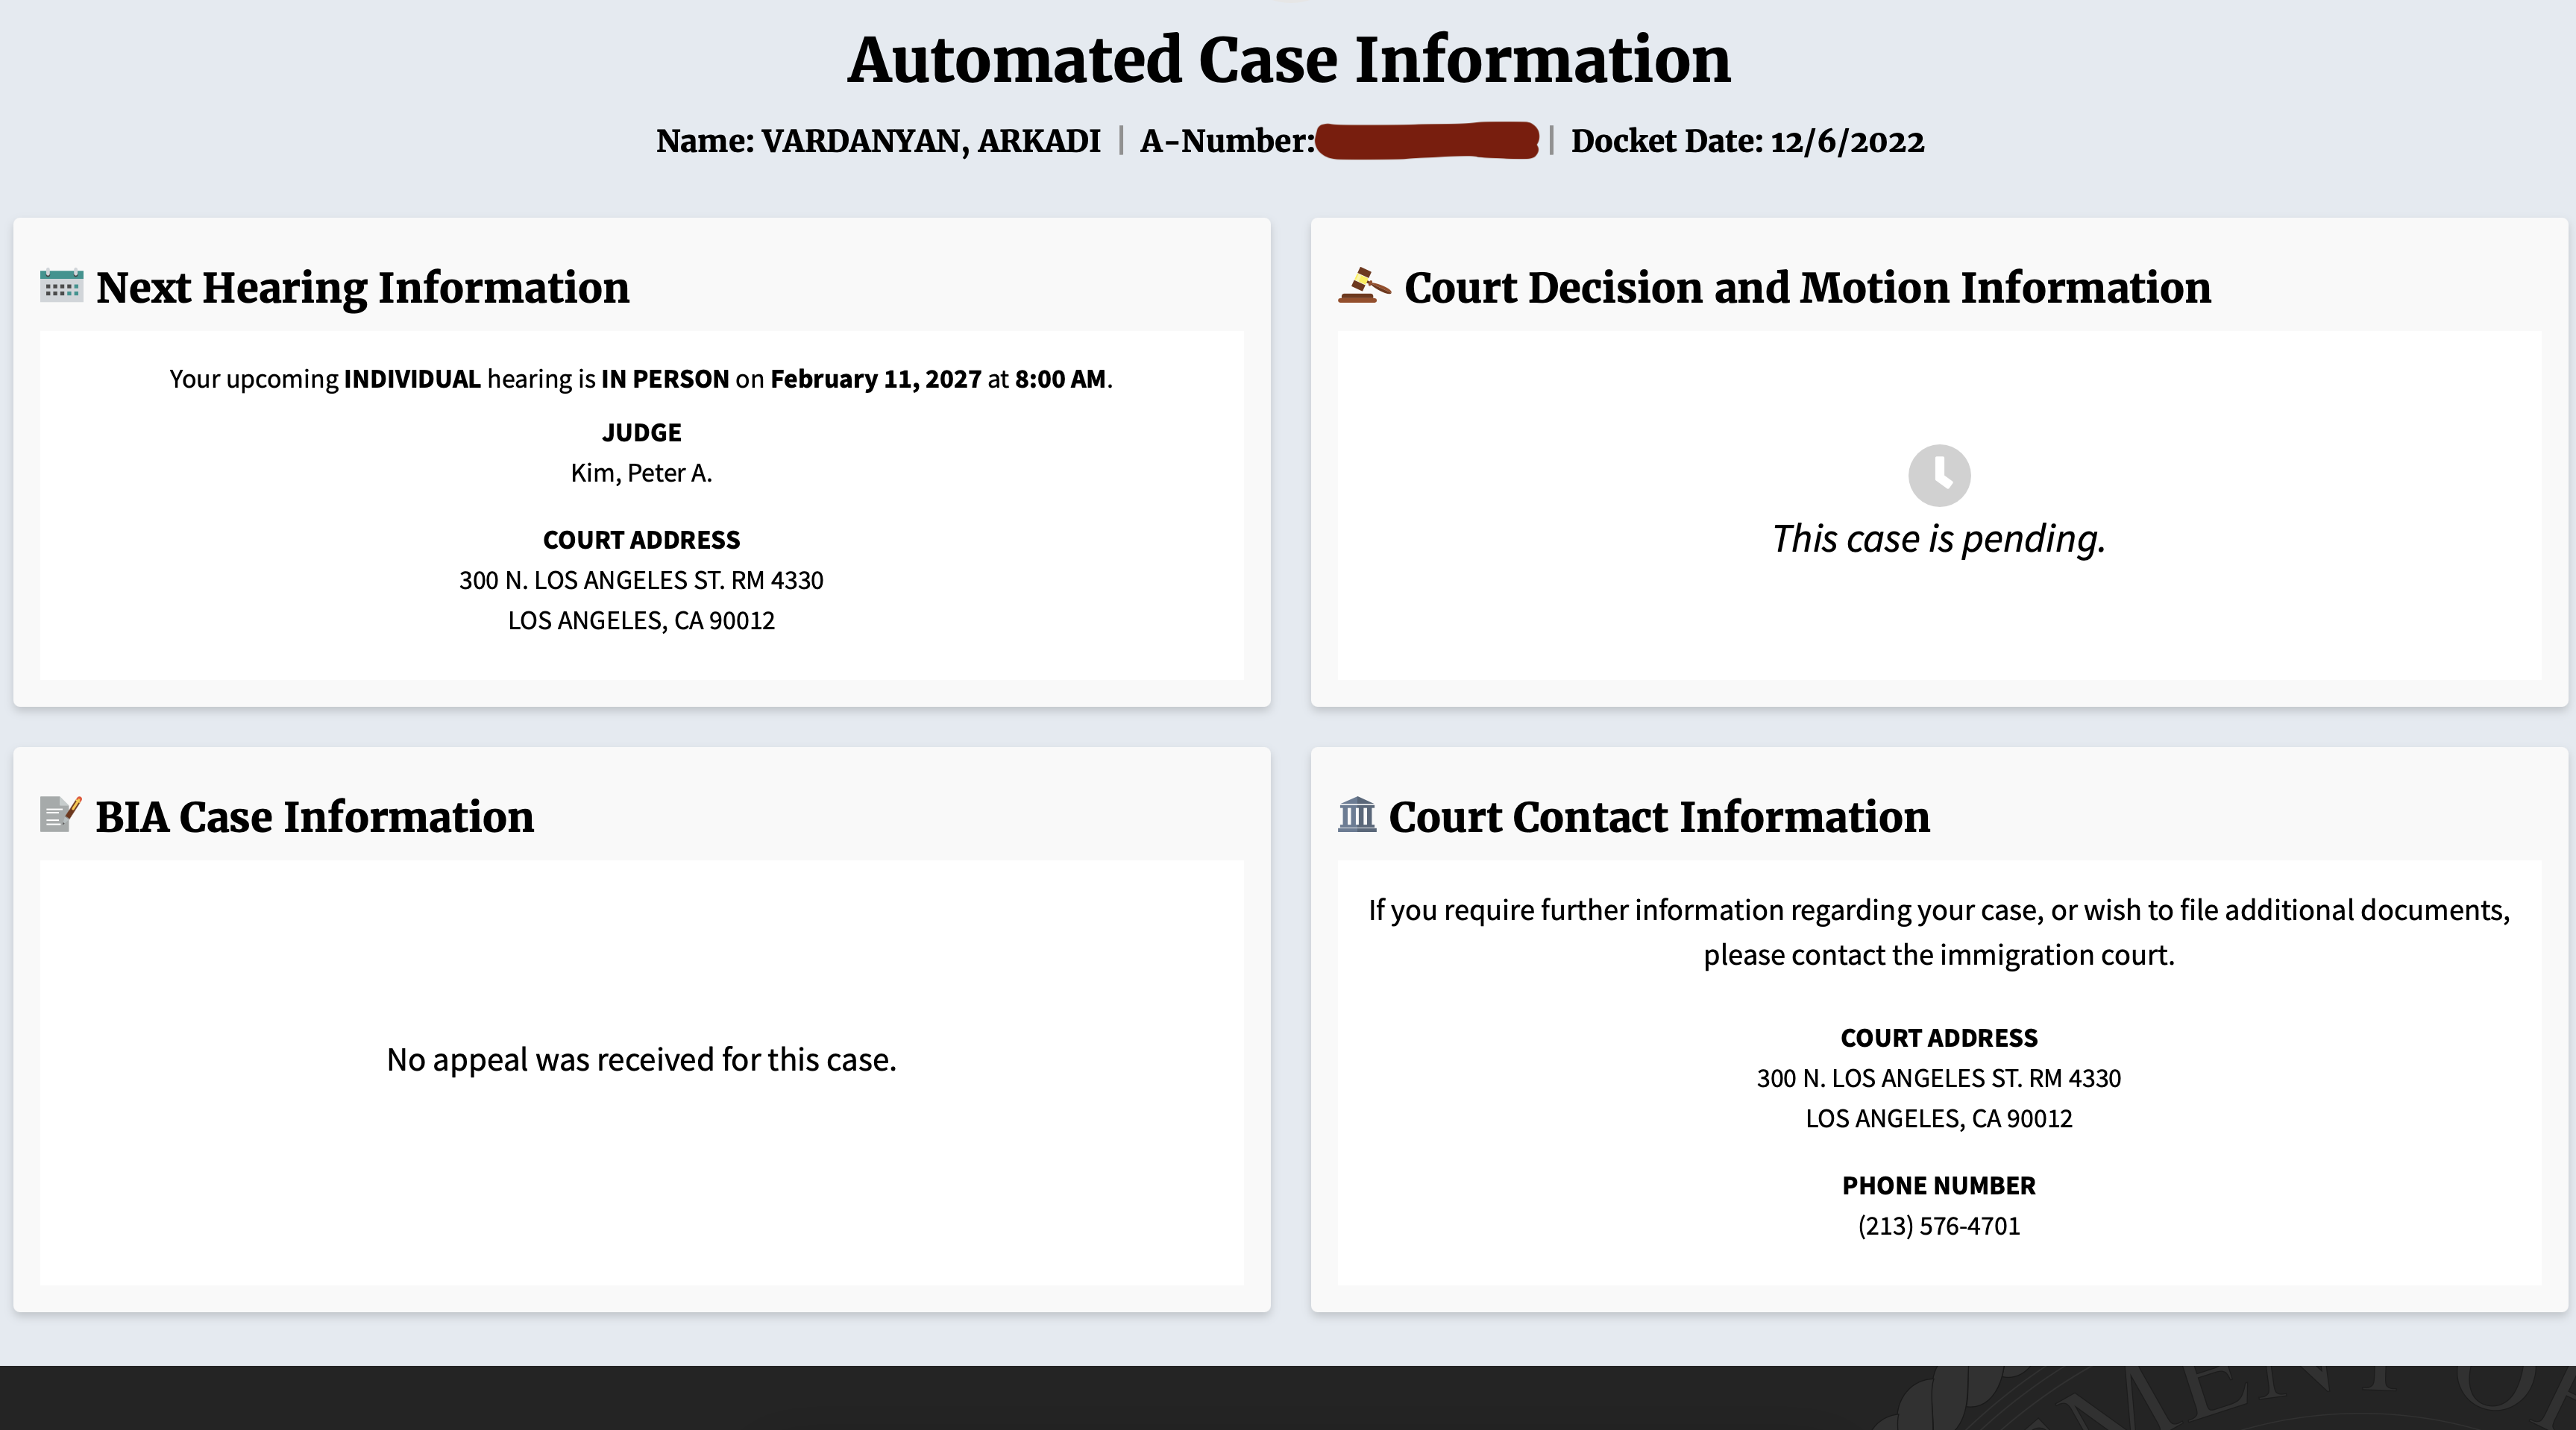
Task: Click the INDIVIDUAL hearing type text
Action: [412, 379]
